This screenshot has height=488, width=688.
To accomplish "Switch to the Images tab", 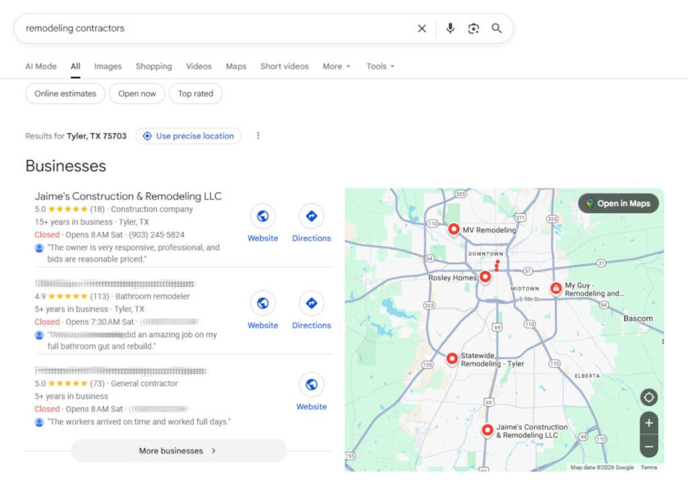I will (x=107, y=66).
